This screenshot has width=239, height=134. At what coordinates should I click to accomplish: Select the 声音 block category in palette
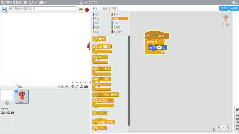pos(97,23)
